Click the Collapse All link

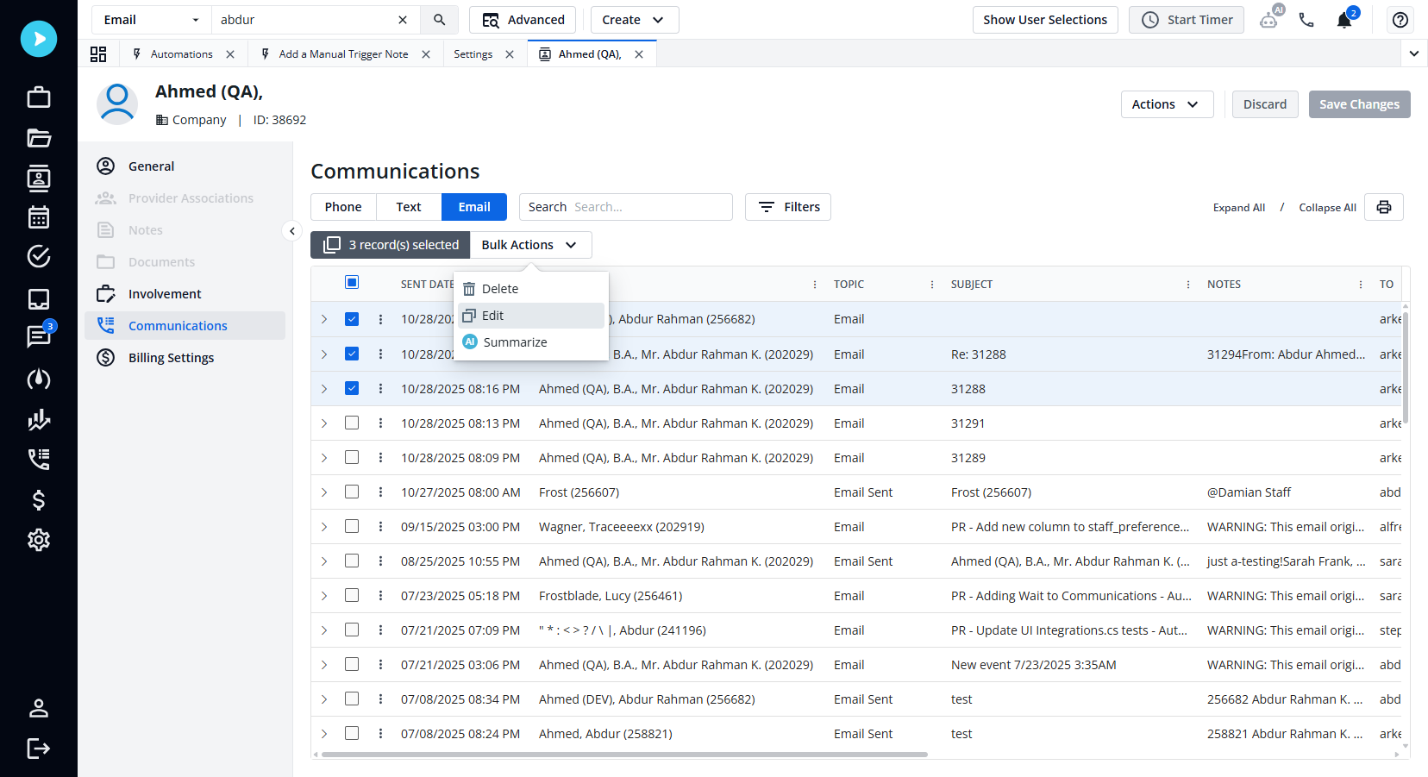tap(1326, 207)
